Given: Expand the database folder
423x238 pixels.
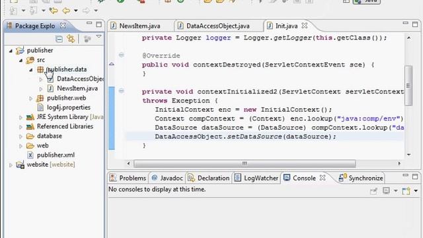Looking at the screenshot, I should click(x=20, y=136).
